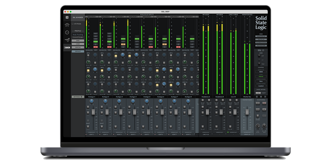The height and width of the screenshot is (165, 331).
Task: Switch view to PLAYBACK RTNS
Action: [261, 42]
